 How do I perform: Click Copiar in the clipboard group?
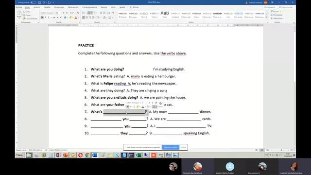[x=27, y=15]
